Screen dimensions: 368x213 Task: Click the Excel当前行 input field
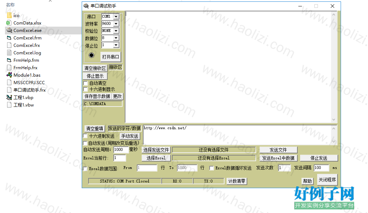pos(120,158)
